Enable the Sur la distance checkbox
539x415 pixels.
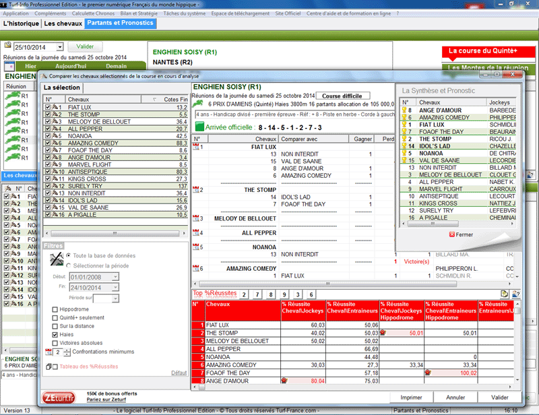tap(55, 326)
